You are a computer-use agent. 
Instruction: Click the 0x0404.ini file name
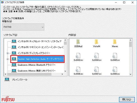[97, 60]
